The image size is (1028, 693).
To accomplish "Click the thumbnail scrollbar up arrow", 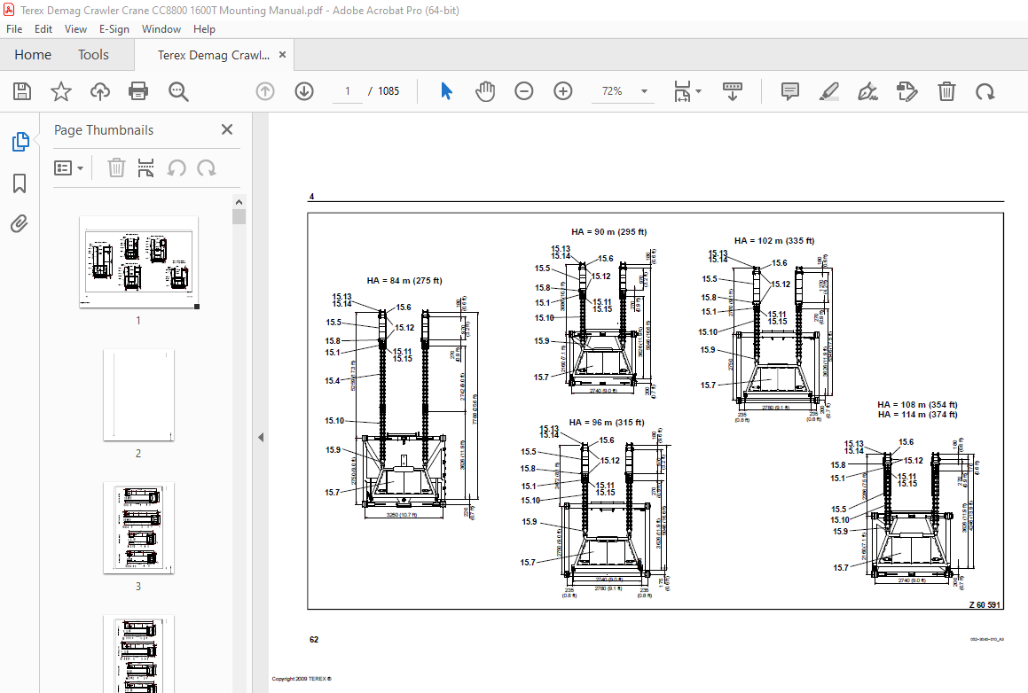I will 239,202.
